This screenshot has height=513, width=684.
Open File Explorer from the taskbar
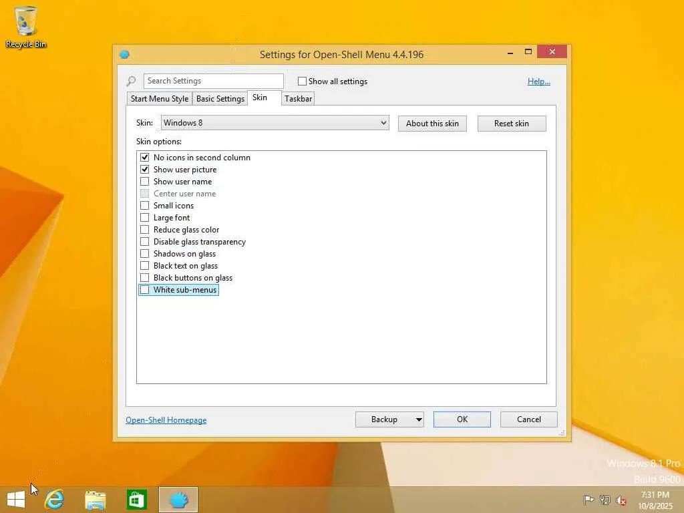click(96, 500)
